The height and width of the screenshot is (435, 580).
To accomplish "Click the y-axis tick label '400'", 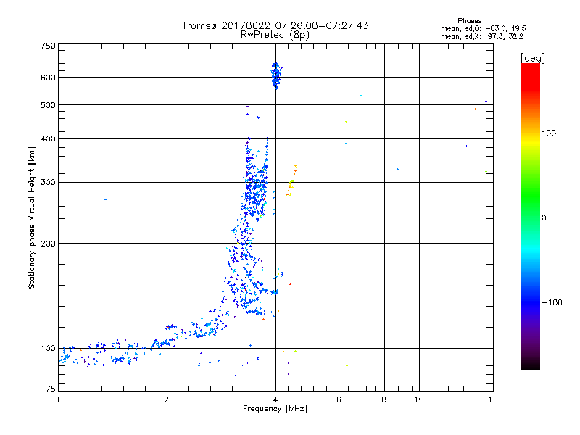I will click(48, 138).
